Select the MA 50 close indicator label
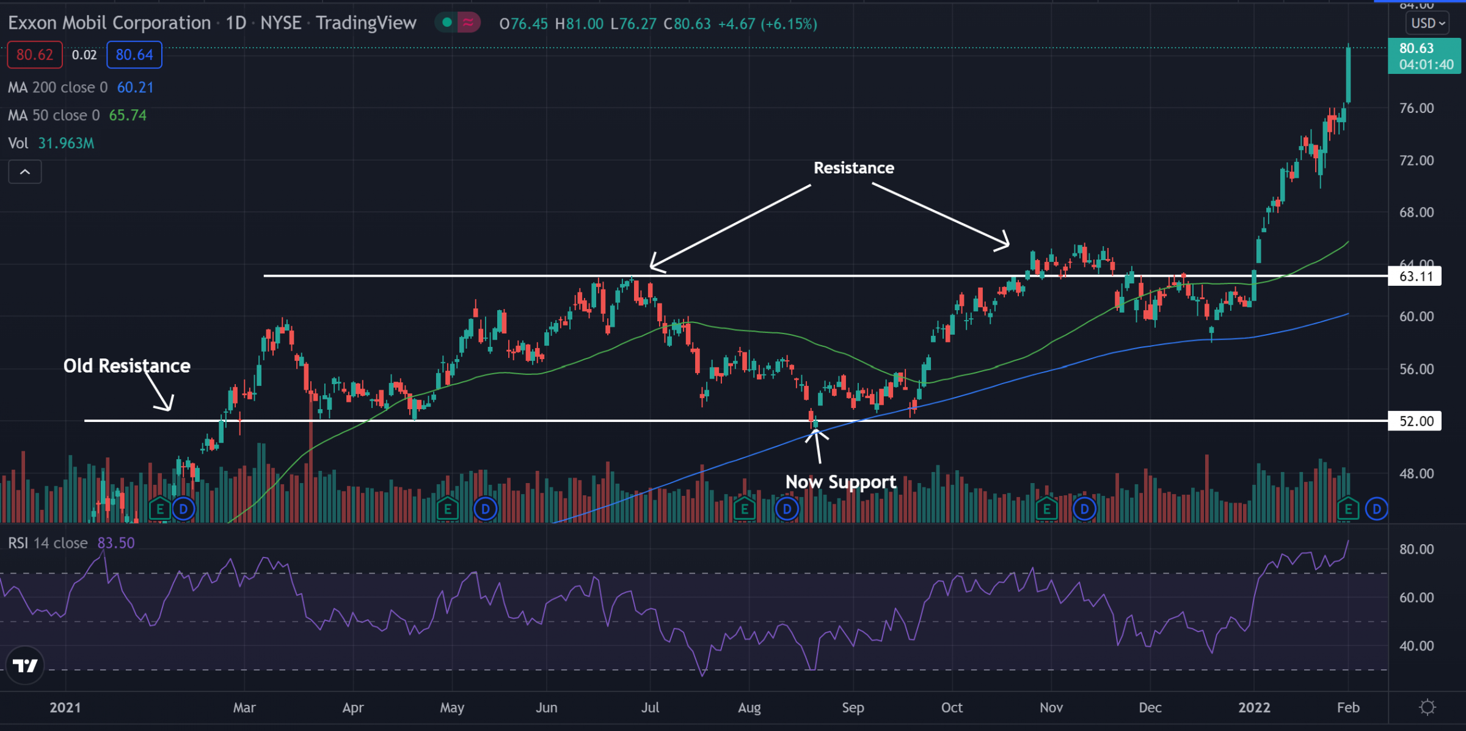Image resolution: width=1466 pixels, height=731 pixels. click(54, 115)
